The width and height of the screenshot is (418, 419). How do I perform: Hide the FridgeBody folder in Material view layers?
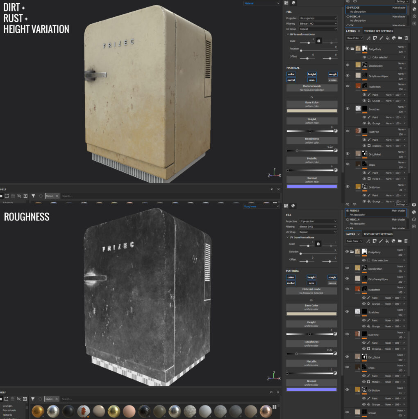[x=348, y=49]
